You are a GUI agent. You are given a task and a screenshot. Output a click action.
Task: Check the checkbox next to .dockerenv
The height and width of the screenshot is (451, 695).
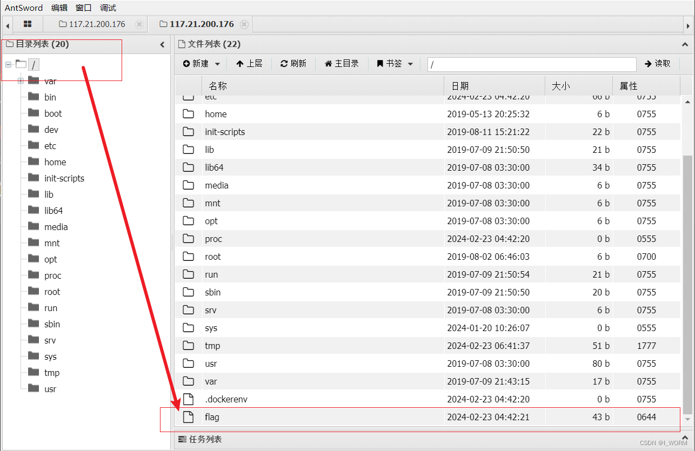(x=179, y=399)
